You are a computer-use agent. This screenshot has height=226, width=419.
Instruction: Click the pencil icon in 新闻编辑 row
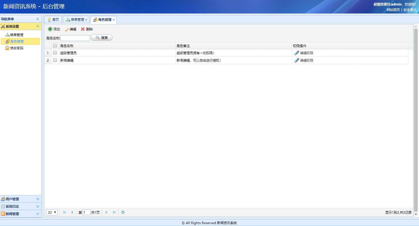click(297, 60)
